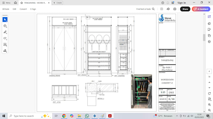The width and height of the screenshot is (213, 119).
Task: Choose the Draw freeform lasso tool
Action: coord(5,38)
